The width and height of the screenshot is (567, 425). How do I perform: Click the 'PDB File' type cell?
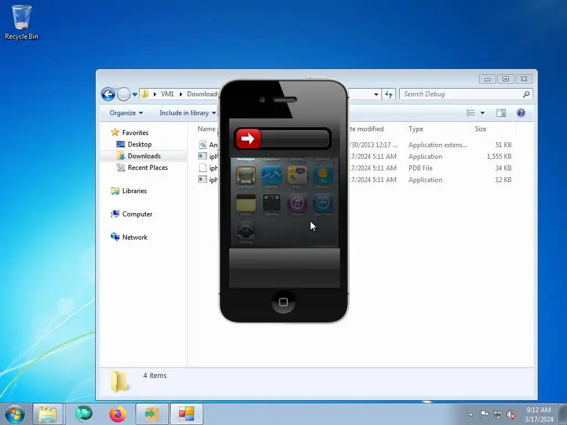[x=420, y=168]
